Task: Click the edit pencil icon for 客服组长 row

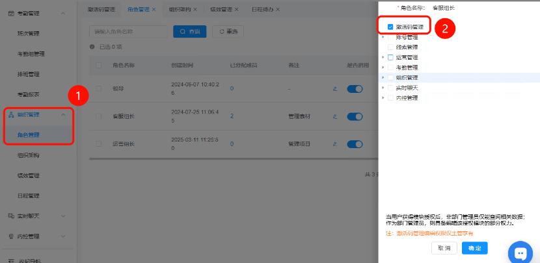Action: tap(335, 116)
